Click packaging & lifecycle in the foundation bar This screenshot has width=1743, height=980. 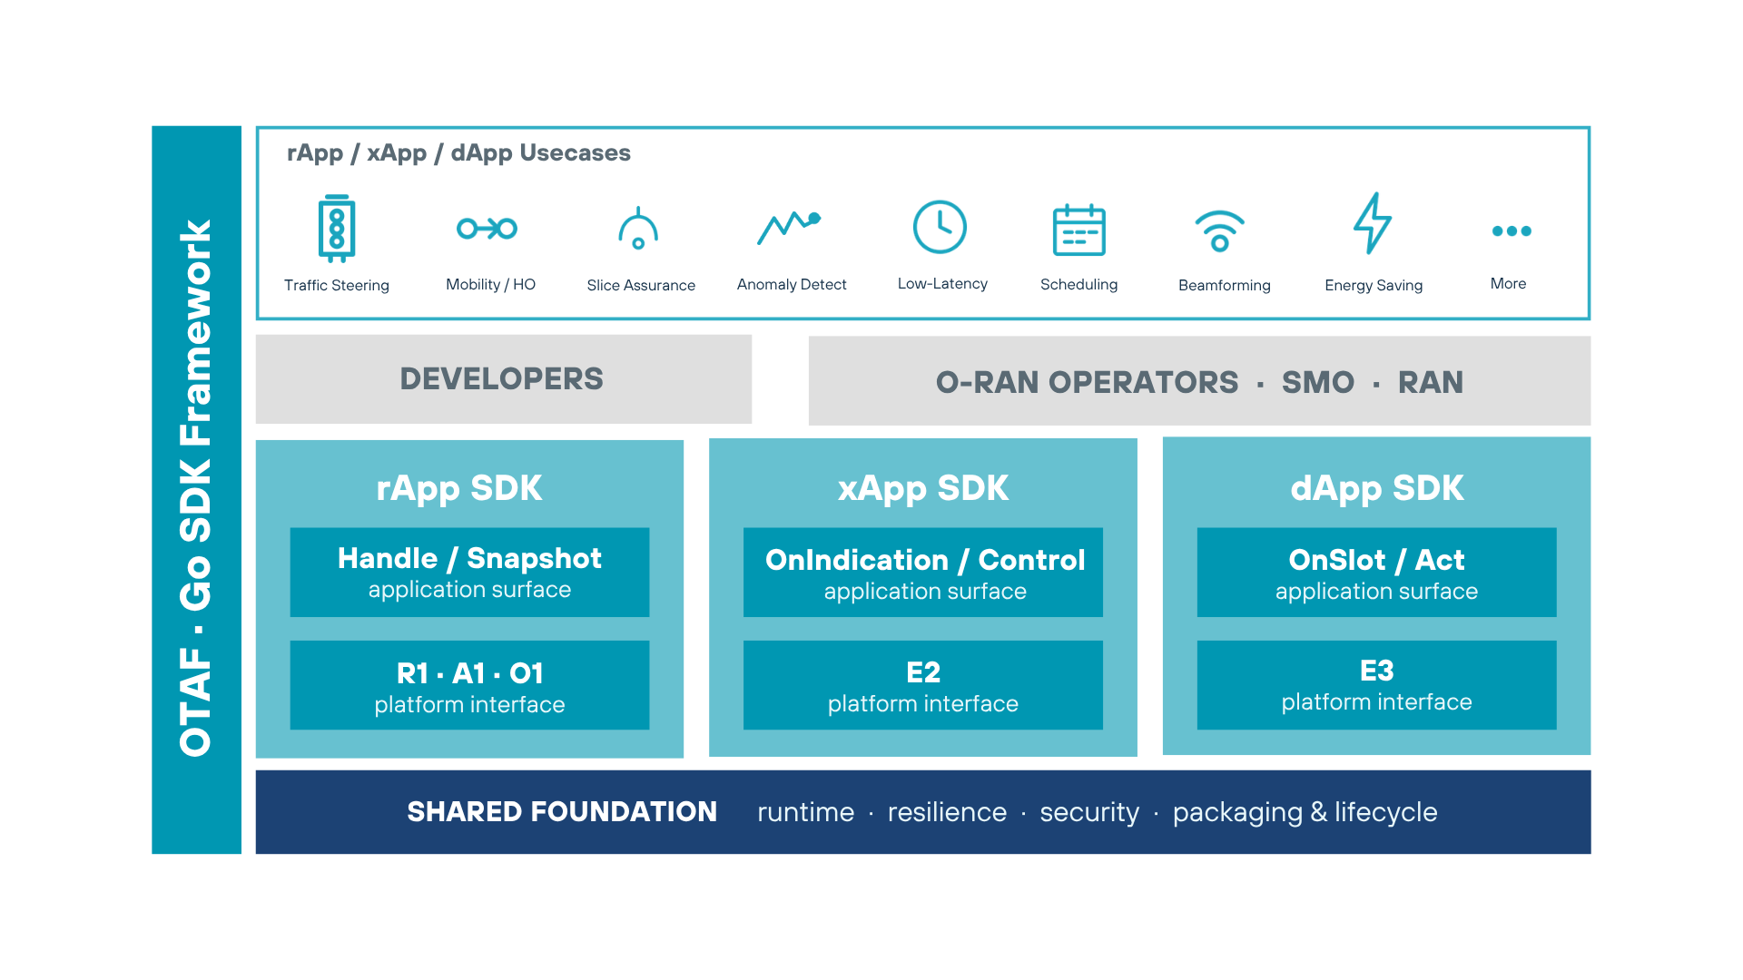point(1305,813)
